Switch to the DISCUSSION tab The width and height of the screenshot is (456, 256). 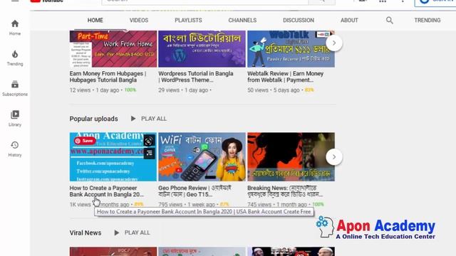pyautogui.click(x=299, y=21)
